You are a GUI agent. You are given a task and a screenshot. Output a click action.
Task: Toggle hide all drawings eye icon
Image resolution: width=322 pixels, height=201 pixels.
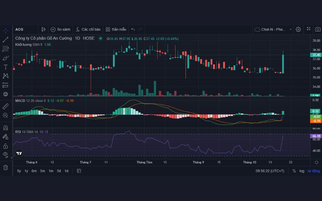coord(6,154)
